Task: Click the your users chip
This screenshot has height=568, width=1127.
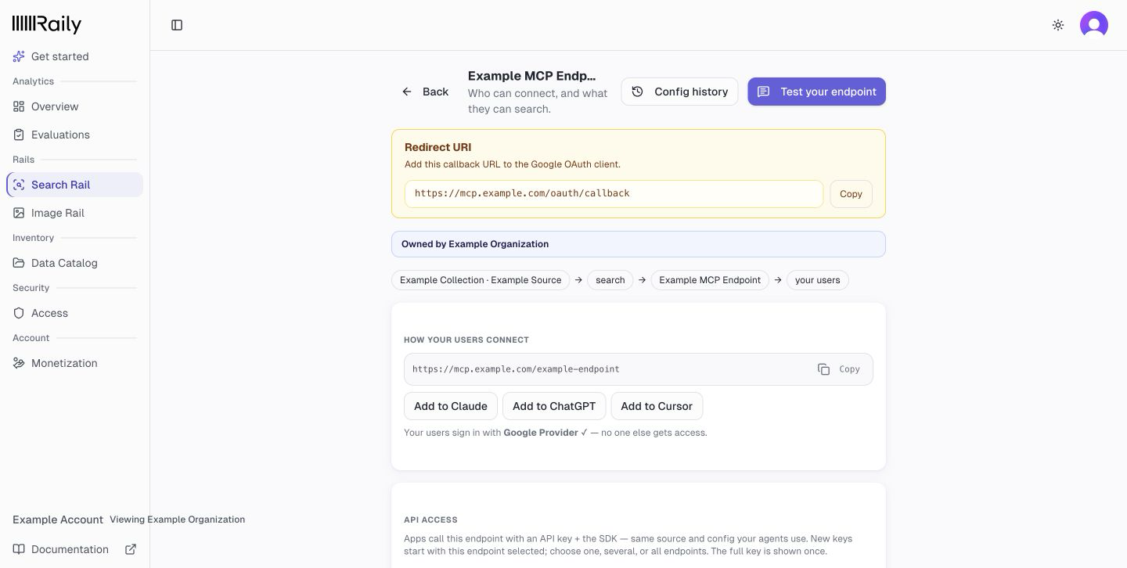Action: pyautogui.click(x=817, y=280)
